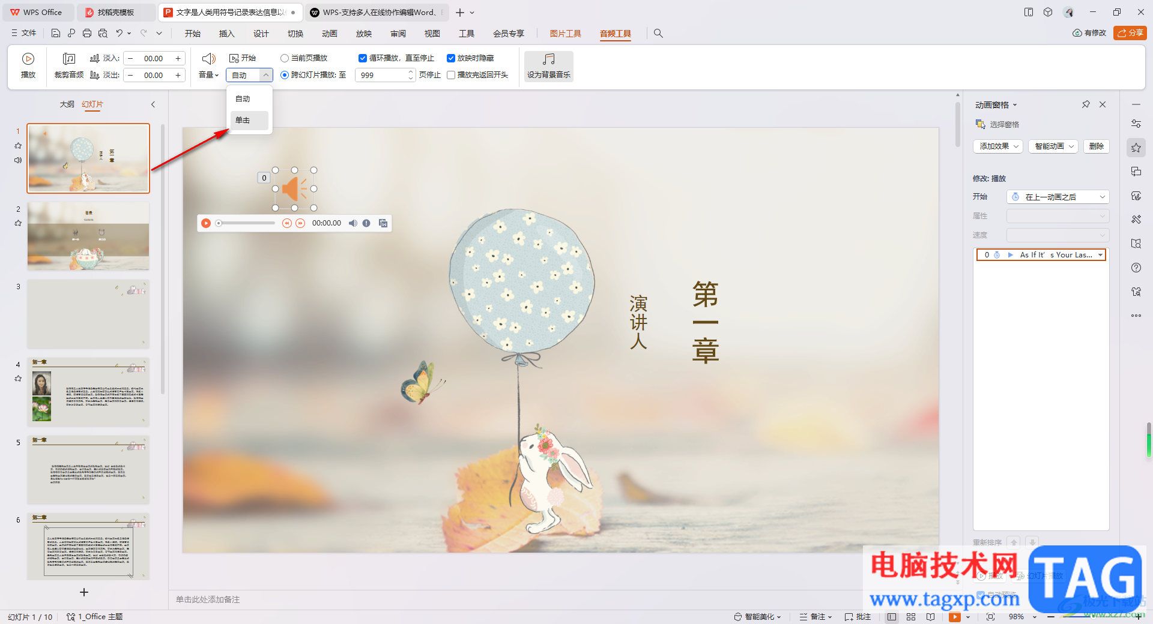Click the help question-mark icon in sidebar
This screenshot has width=1153, height=624.
pyautogui.click(x=1136, y=268)
